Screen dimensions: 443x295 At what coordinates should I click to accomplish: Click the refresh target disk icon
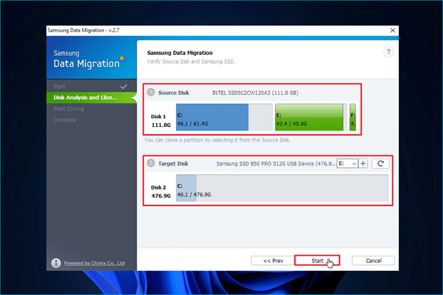(x=380, y=164)
